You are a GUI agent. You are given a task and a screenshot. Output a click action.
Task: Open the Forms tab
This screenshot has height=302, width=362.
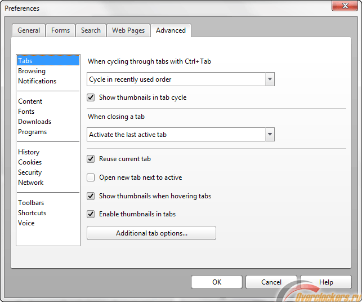pyautogui.click(x=60, y=30)
